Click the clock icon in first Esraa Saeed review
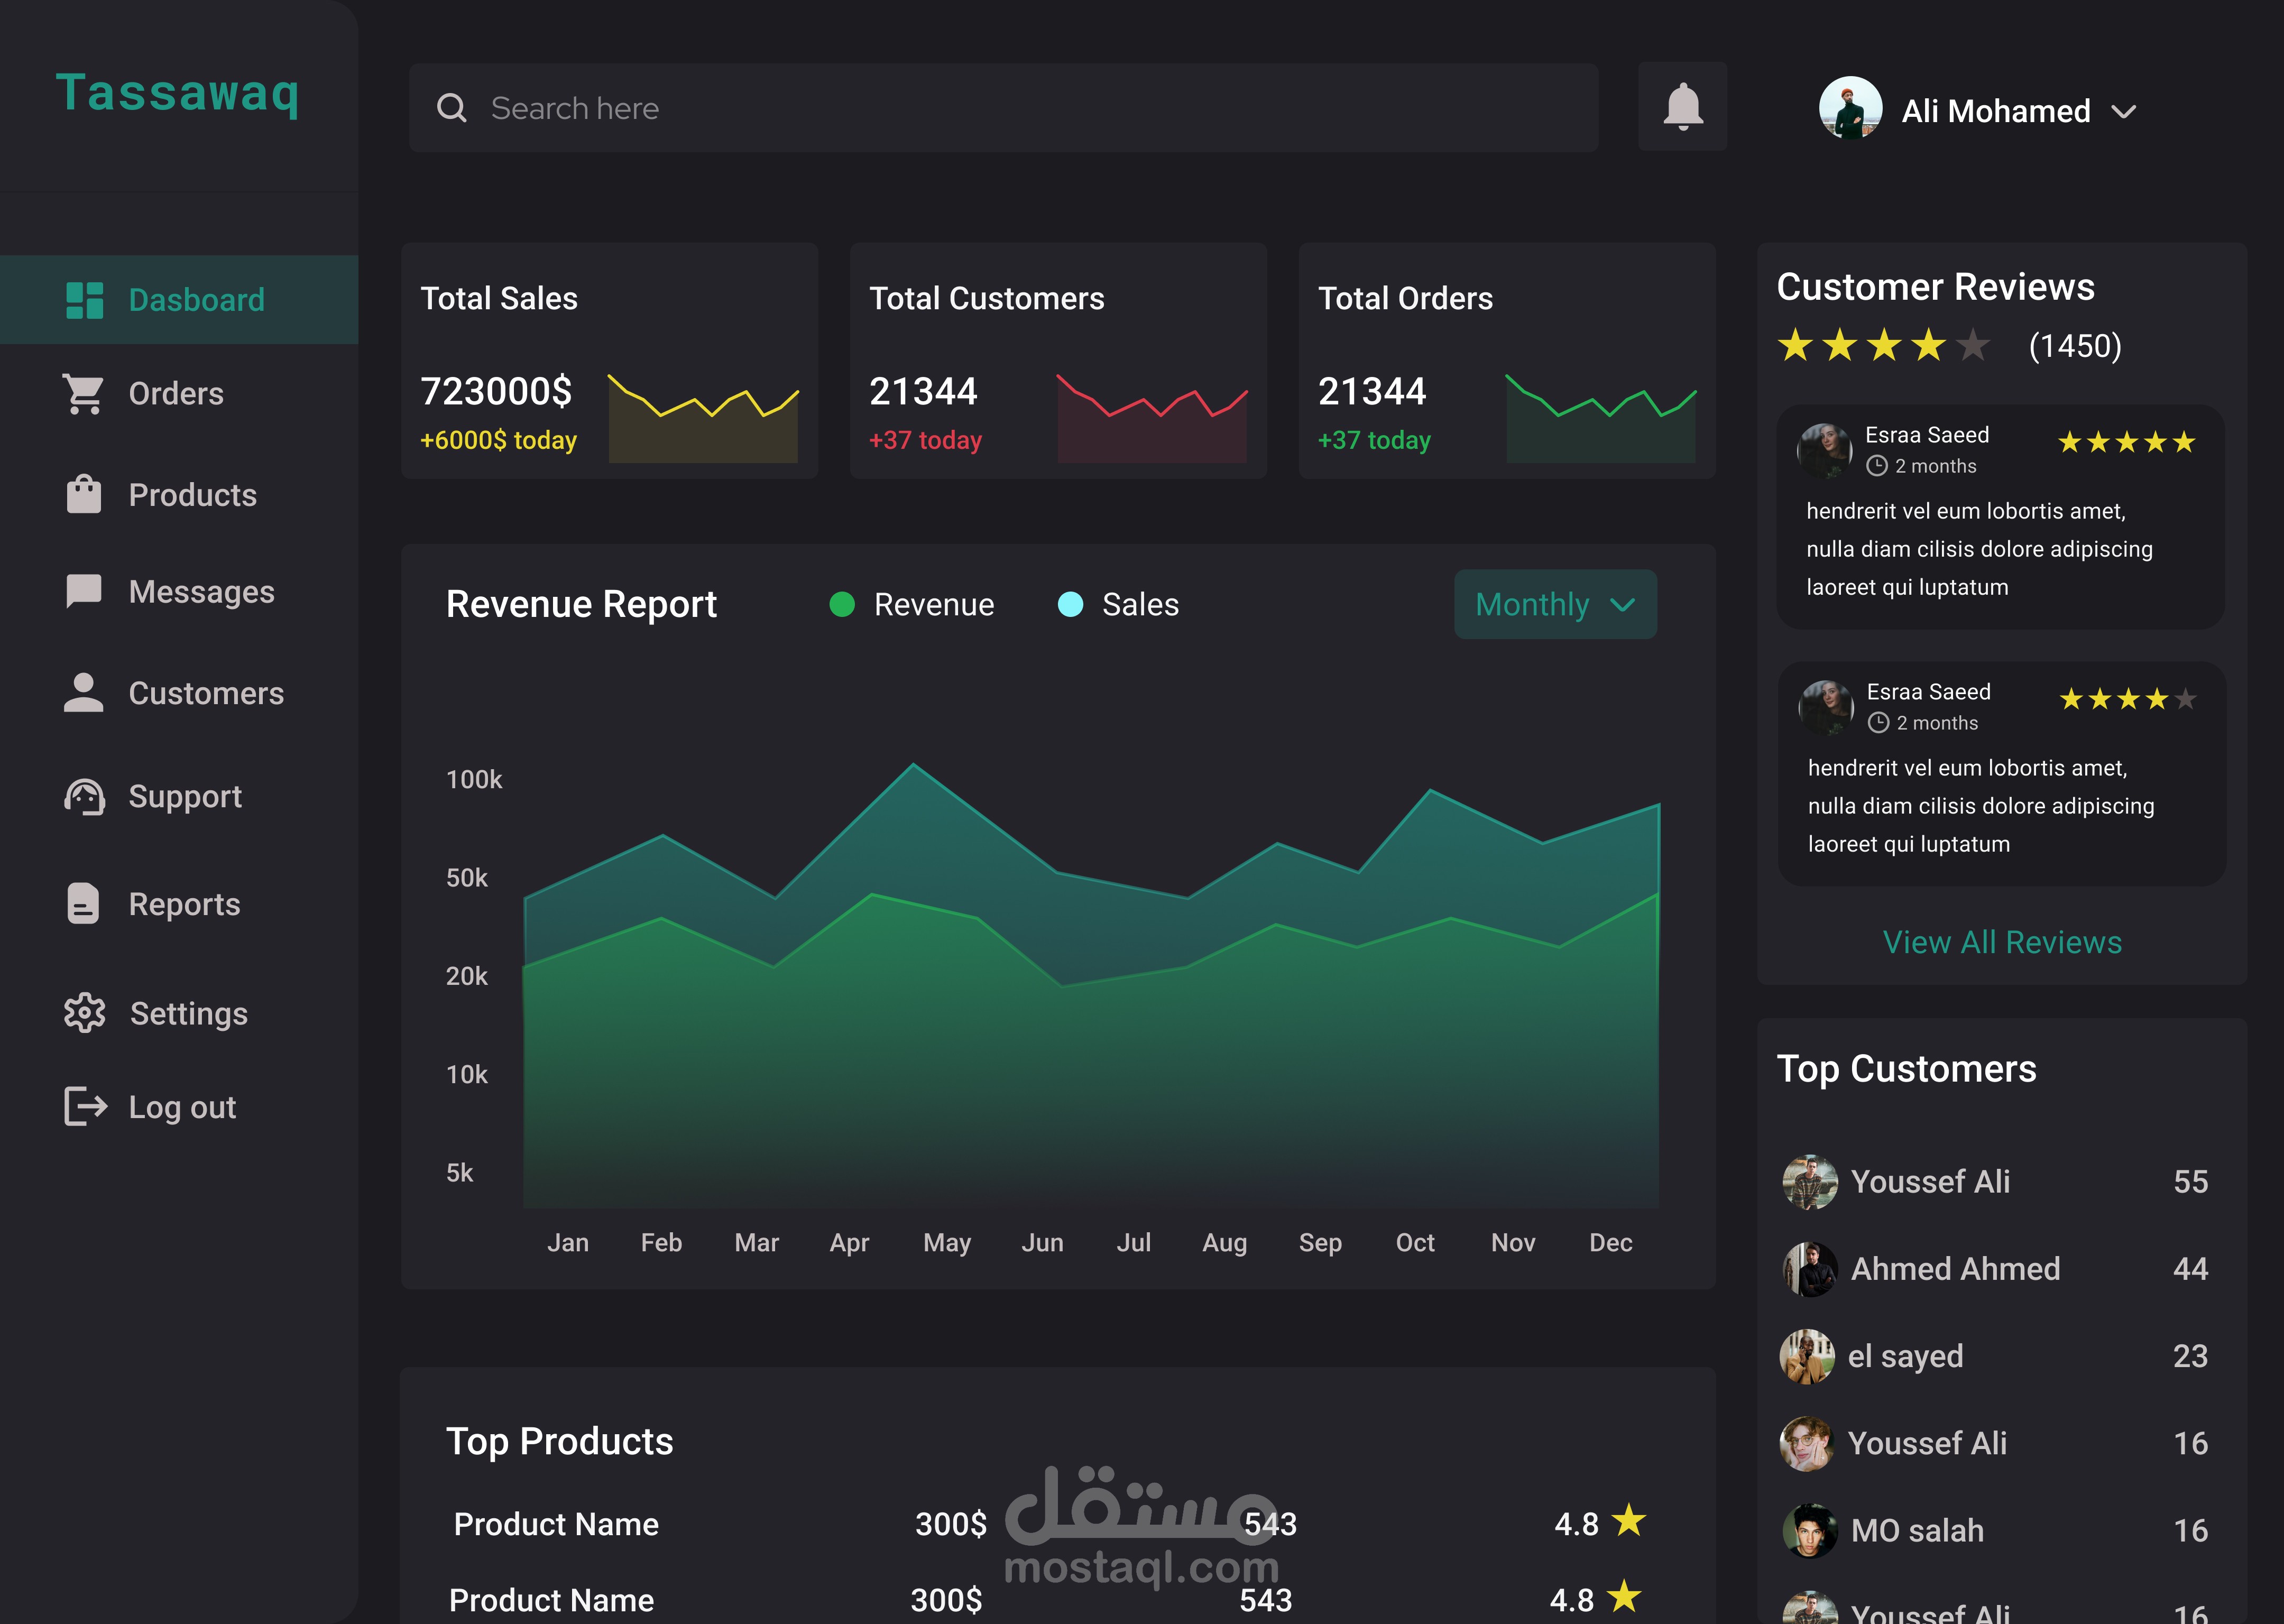 click(x=1877, y=466)
